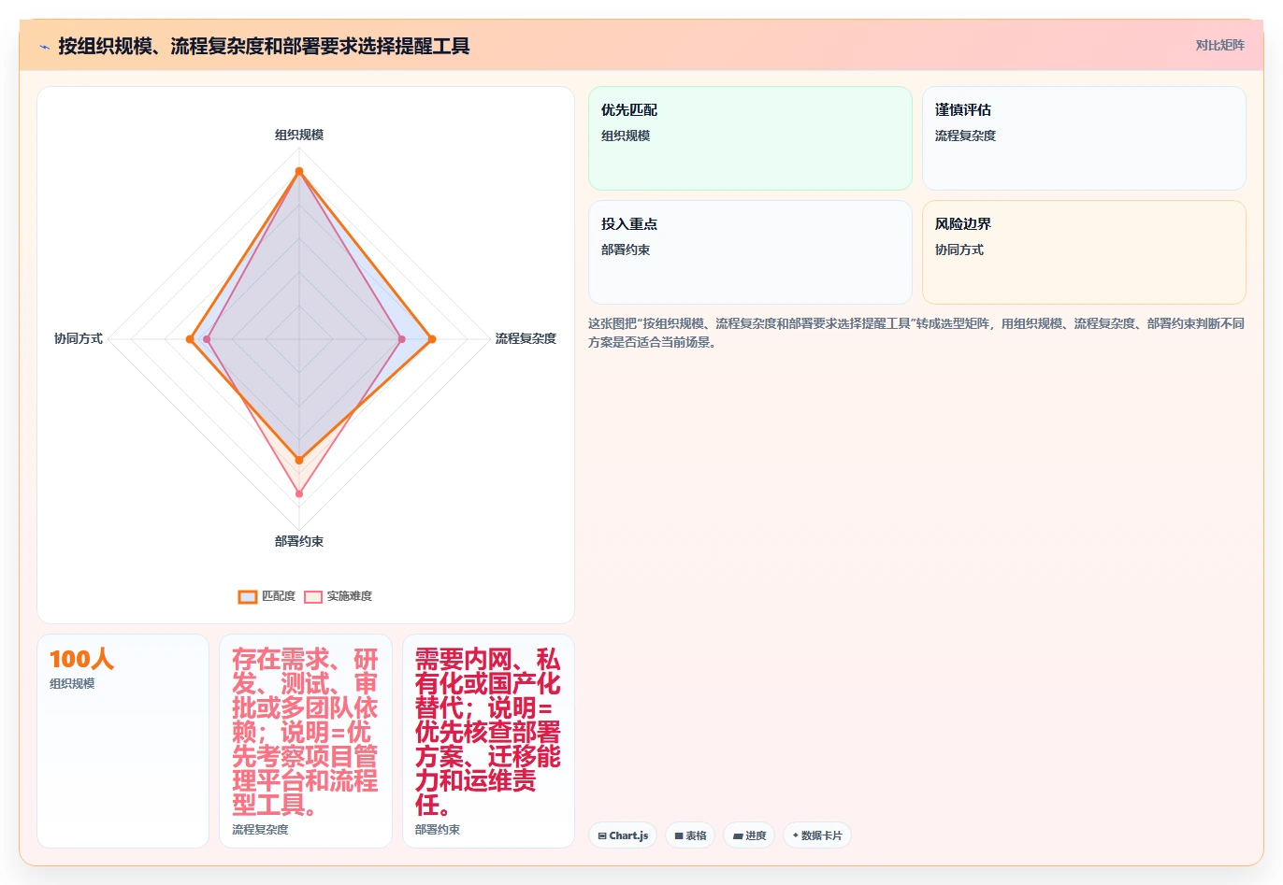Click 流程复杂度 caption in pink stat card

pos(260,829)
